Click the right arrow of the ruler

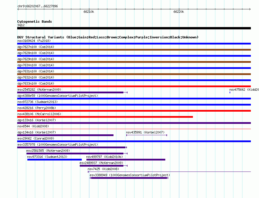tap(250, 9)
